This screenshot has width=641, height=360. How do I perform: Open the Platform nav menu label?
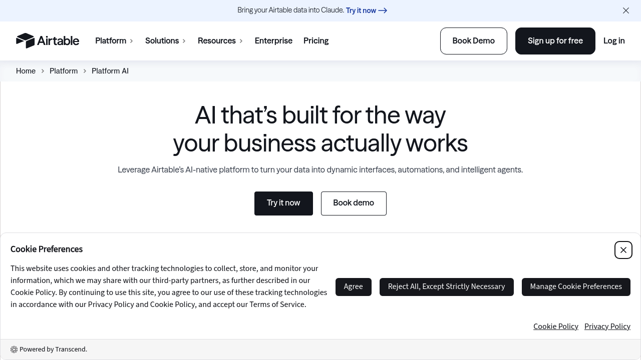(111, 41)
